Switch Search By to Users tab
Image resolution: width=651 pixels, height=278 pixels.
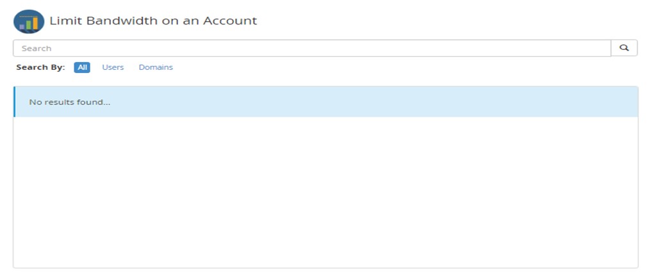click(x=113, y=67)
